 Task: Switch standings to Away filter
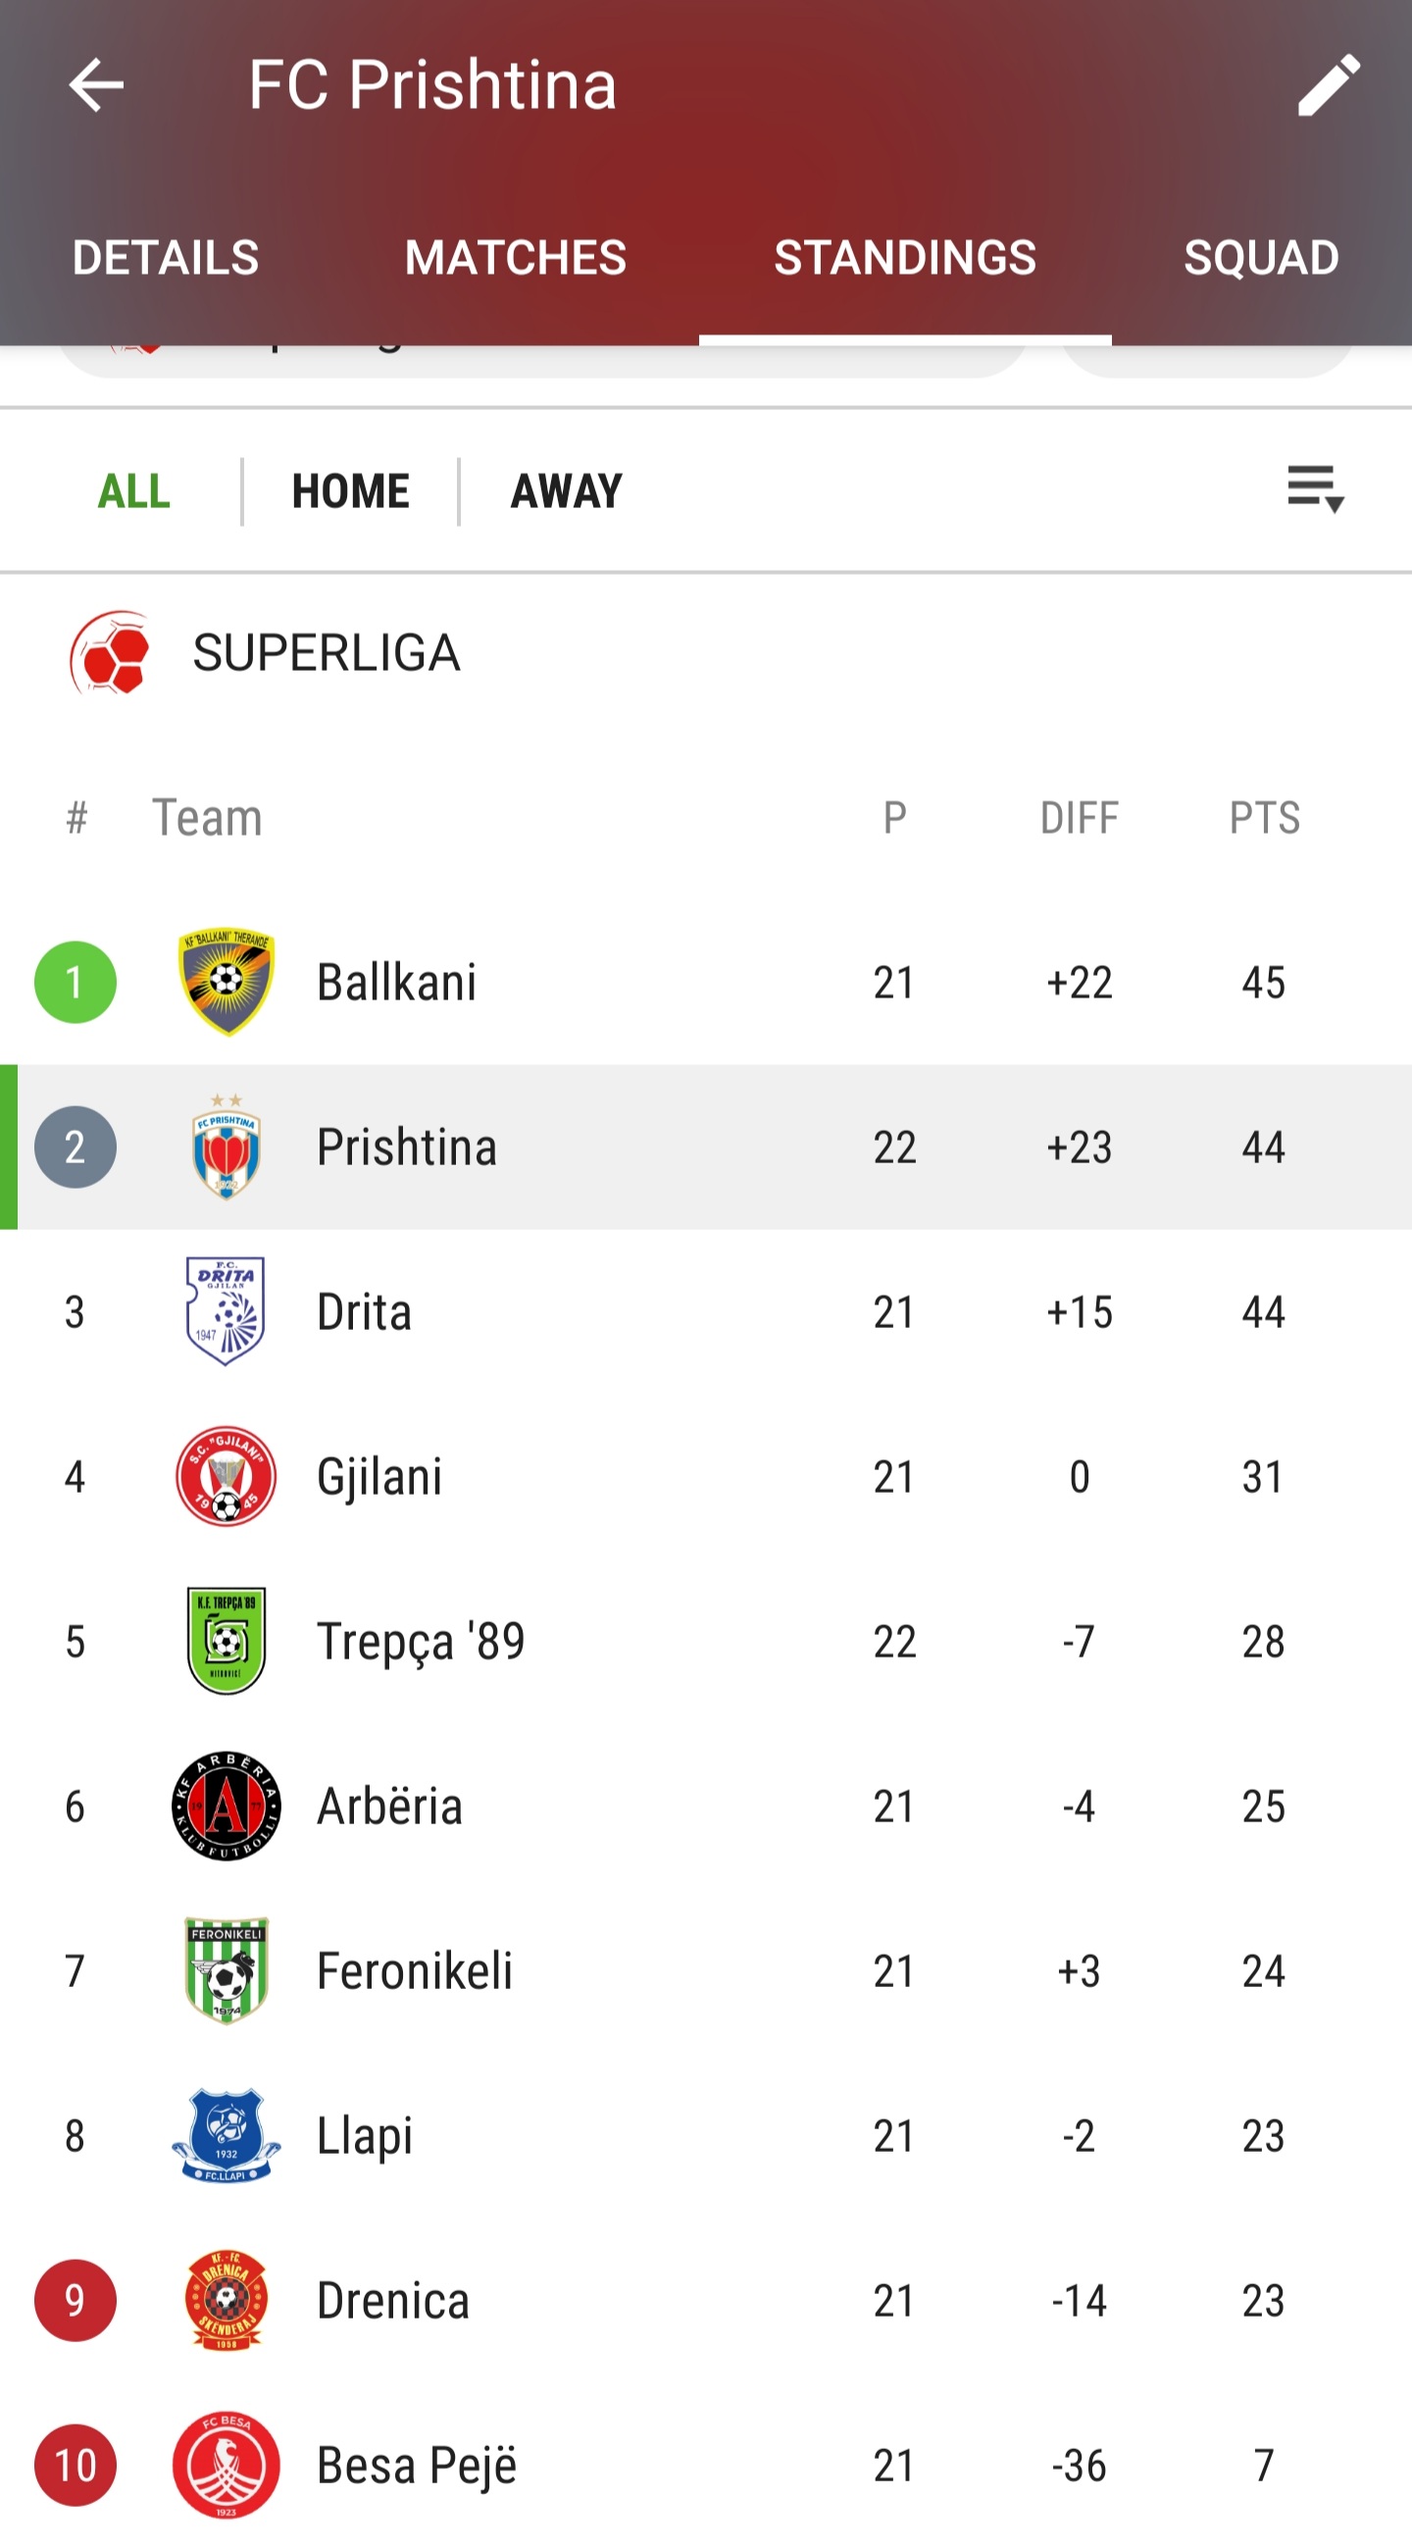point(567,491)
